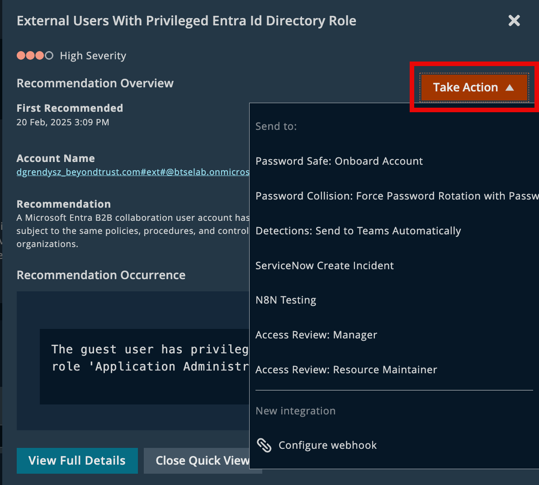
Task: Click the Recommendation Overview heading
Action: pos(95,83)
